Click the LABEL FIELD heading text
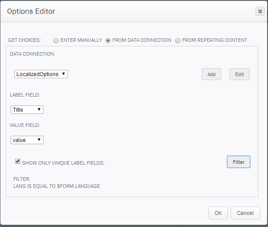 click(25, 95)
